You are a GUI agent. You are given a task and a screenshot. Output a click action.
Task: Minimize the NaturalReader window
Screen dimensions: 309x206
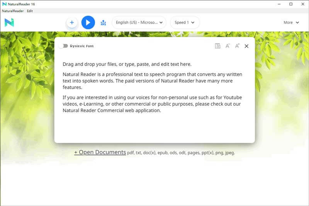[x=279, y=4]
